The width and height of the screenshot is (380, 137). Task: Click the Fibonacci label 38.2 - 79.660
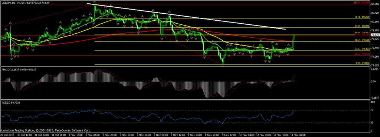(x=363, y=40)
